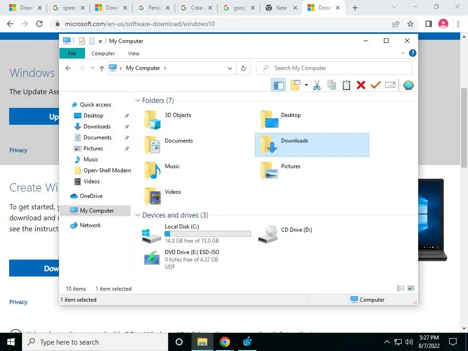Open Cortana circle icon in taskbar
Viewport: 468px width, 351px height.
[179, 342]
